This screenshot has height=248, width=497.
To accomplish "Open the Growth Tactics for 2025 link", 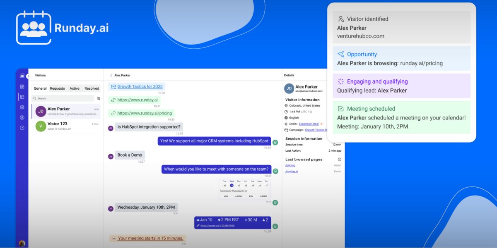I will pyautogui.click(x=140, y=87).
